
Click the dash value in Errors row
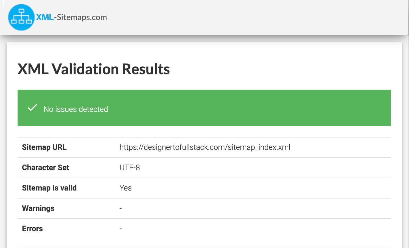(121, 229)
